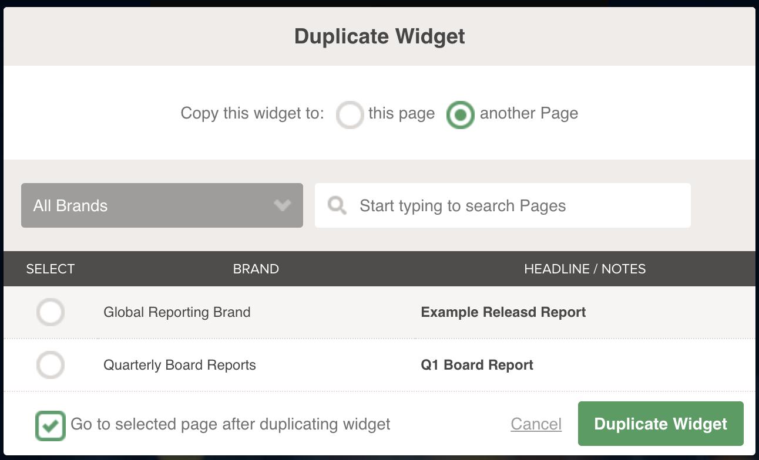759x460 pixels.
Task: Click the Q1 Board Report headline
Action: coord(477,365)
